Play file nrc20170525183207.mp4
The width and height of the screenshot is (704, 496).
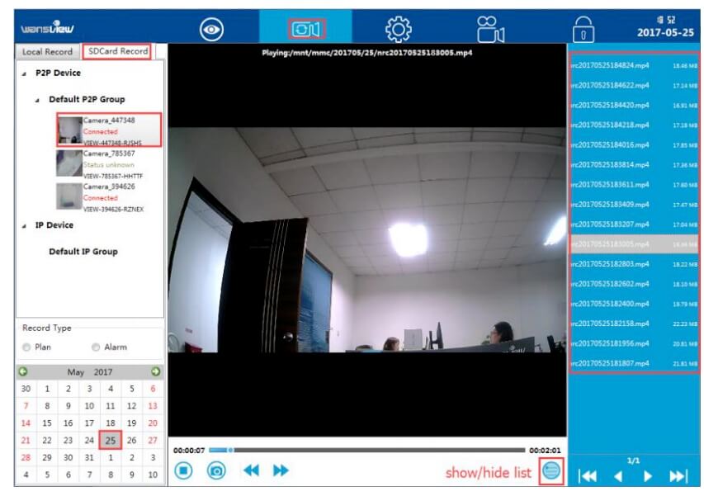634,224
